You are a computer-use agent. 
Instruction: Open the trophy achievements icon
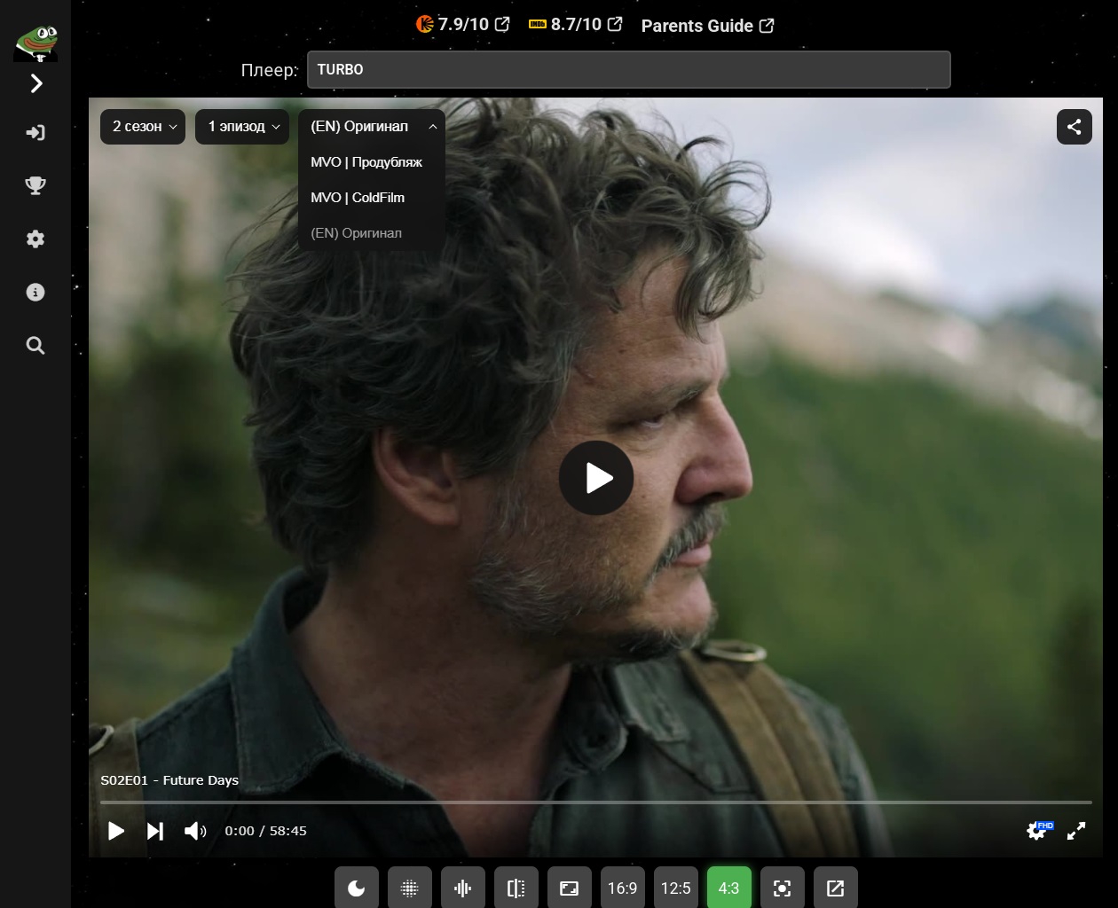coord(35,185)
